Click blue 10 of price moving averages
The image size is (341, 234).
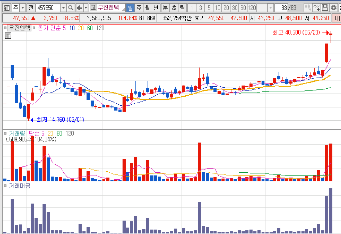72,28
